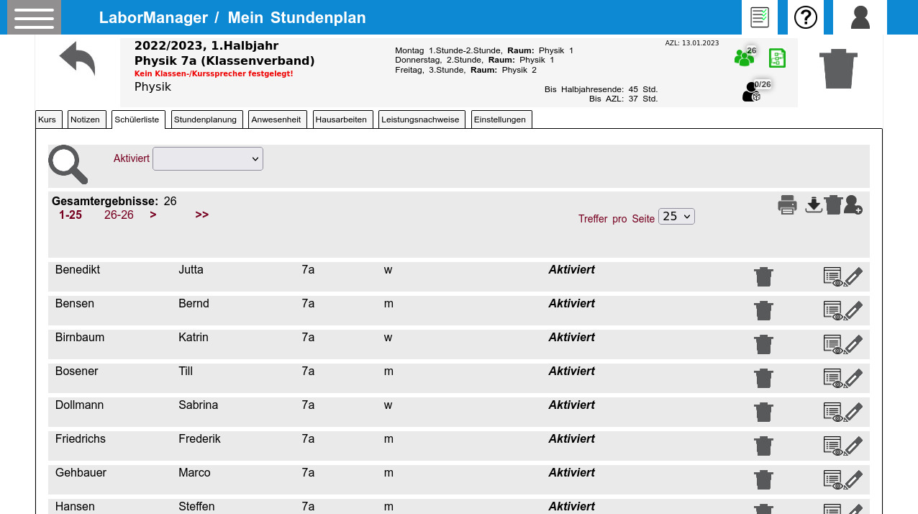Screen dimensions: 918x514
Task: Open the Treffer pro Seite dropdown
Action: click(676, 216)
